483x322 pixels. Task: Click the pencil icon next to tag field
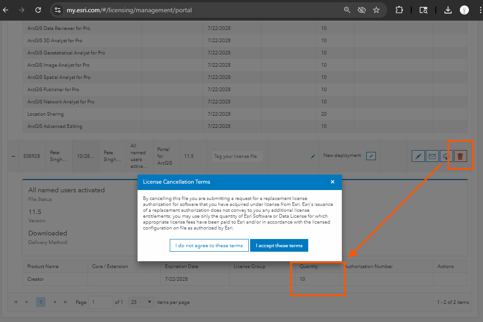[313, 156]
